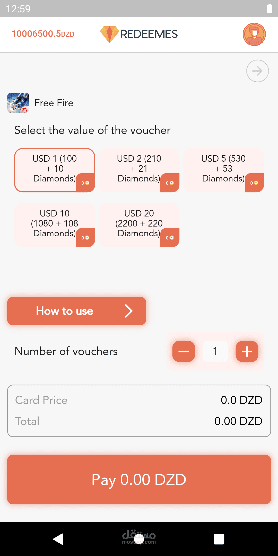Tap coin badge on USD 1 voucher

pyautogui.click(x=85, y=183)
